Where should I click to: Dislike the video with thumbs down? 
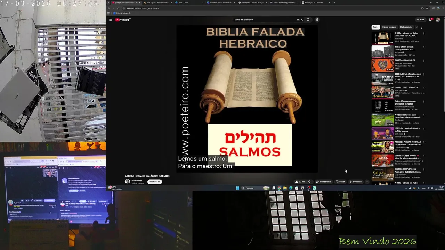310,182
